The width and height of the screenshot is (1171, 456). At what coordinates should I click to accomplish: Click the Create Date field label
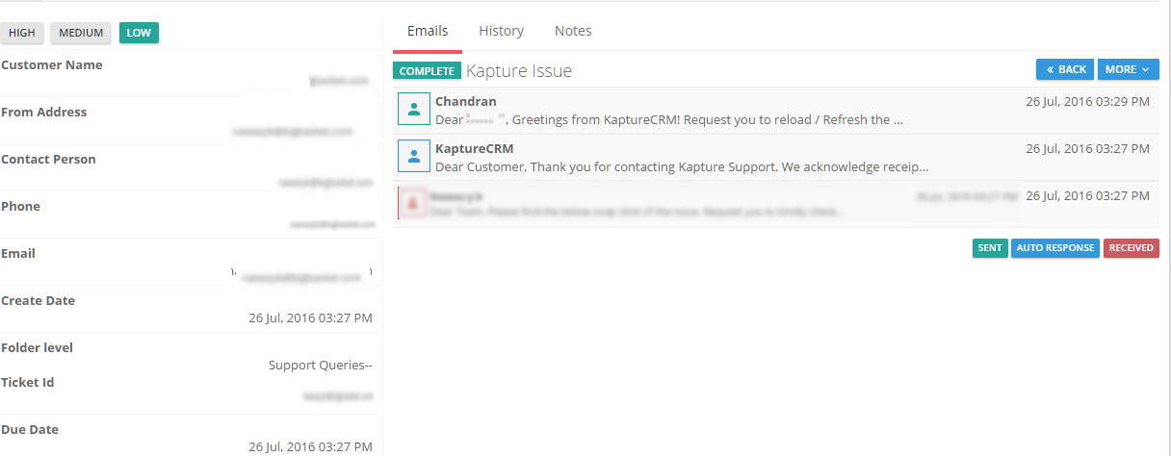tap(39, 301)
